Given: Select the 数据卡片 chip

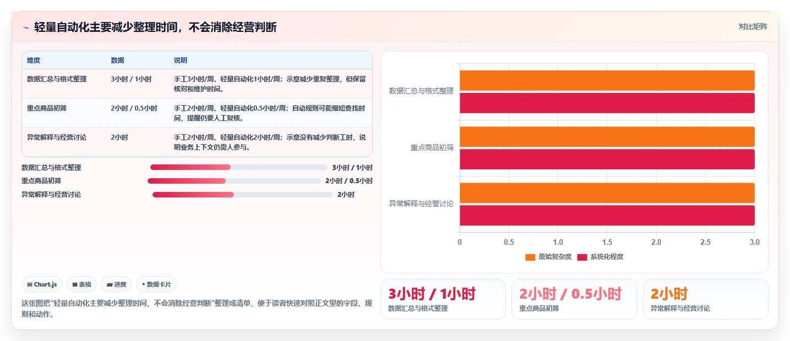Looking at the screenshot, I should (156, 284).
